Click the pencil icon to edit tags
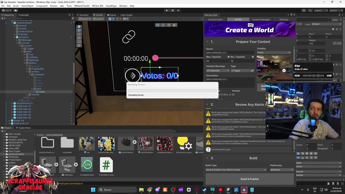Screen dimensions: 345x194 [x=252, y=71]
